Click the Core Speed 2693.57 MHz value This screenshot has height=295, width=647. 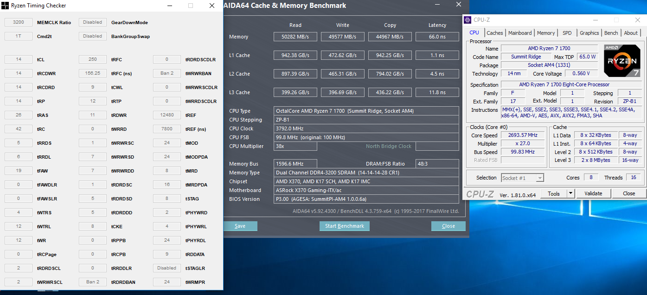[523, 135]
